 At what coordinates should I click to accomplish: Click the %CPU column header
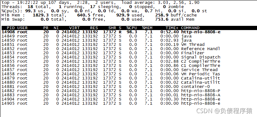click(x=132, y=28)
